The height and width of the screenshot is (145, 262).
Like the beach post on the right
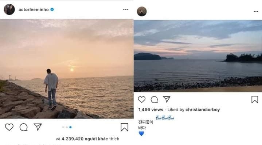click(x=142, y=99)
